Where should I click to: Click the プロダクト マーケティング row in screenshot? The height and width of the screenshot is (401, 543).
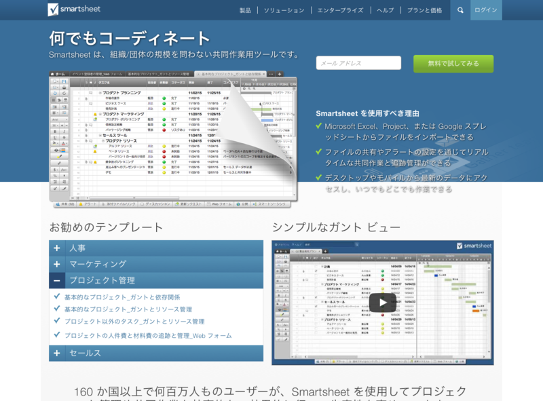tap(123, 114)
